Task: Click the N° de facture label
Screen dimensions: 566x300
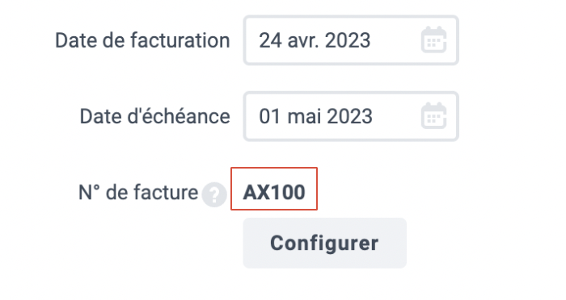Action: [138, 192]
